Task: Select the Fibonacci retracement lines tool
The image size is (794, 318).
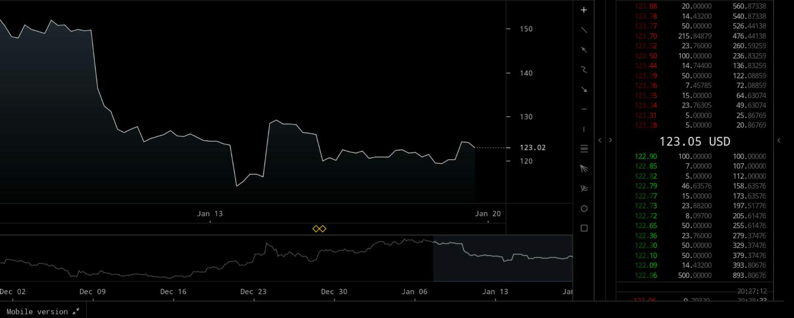Action: click(x=584, y=149)
